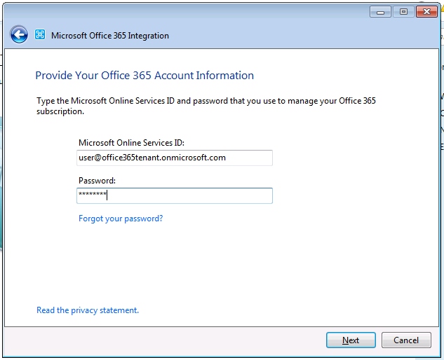
Task: Click the blue Back arrow button
Action: pos(19,35)
